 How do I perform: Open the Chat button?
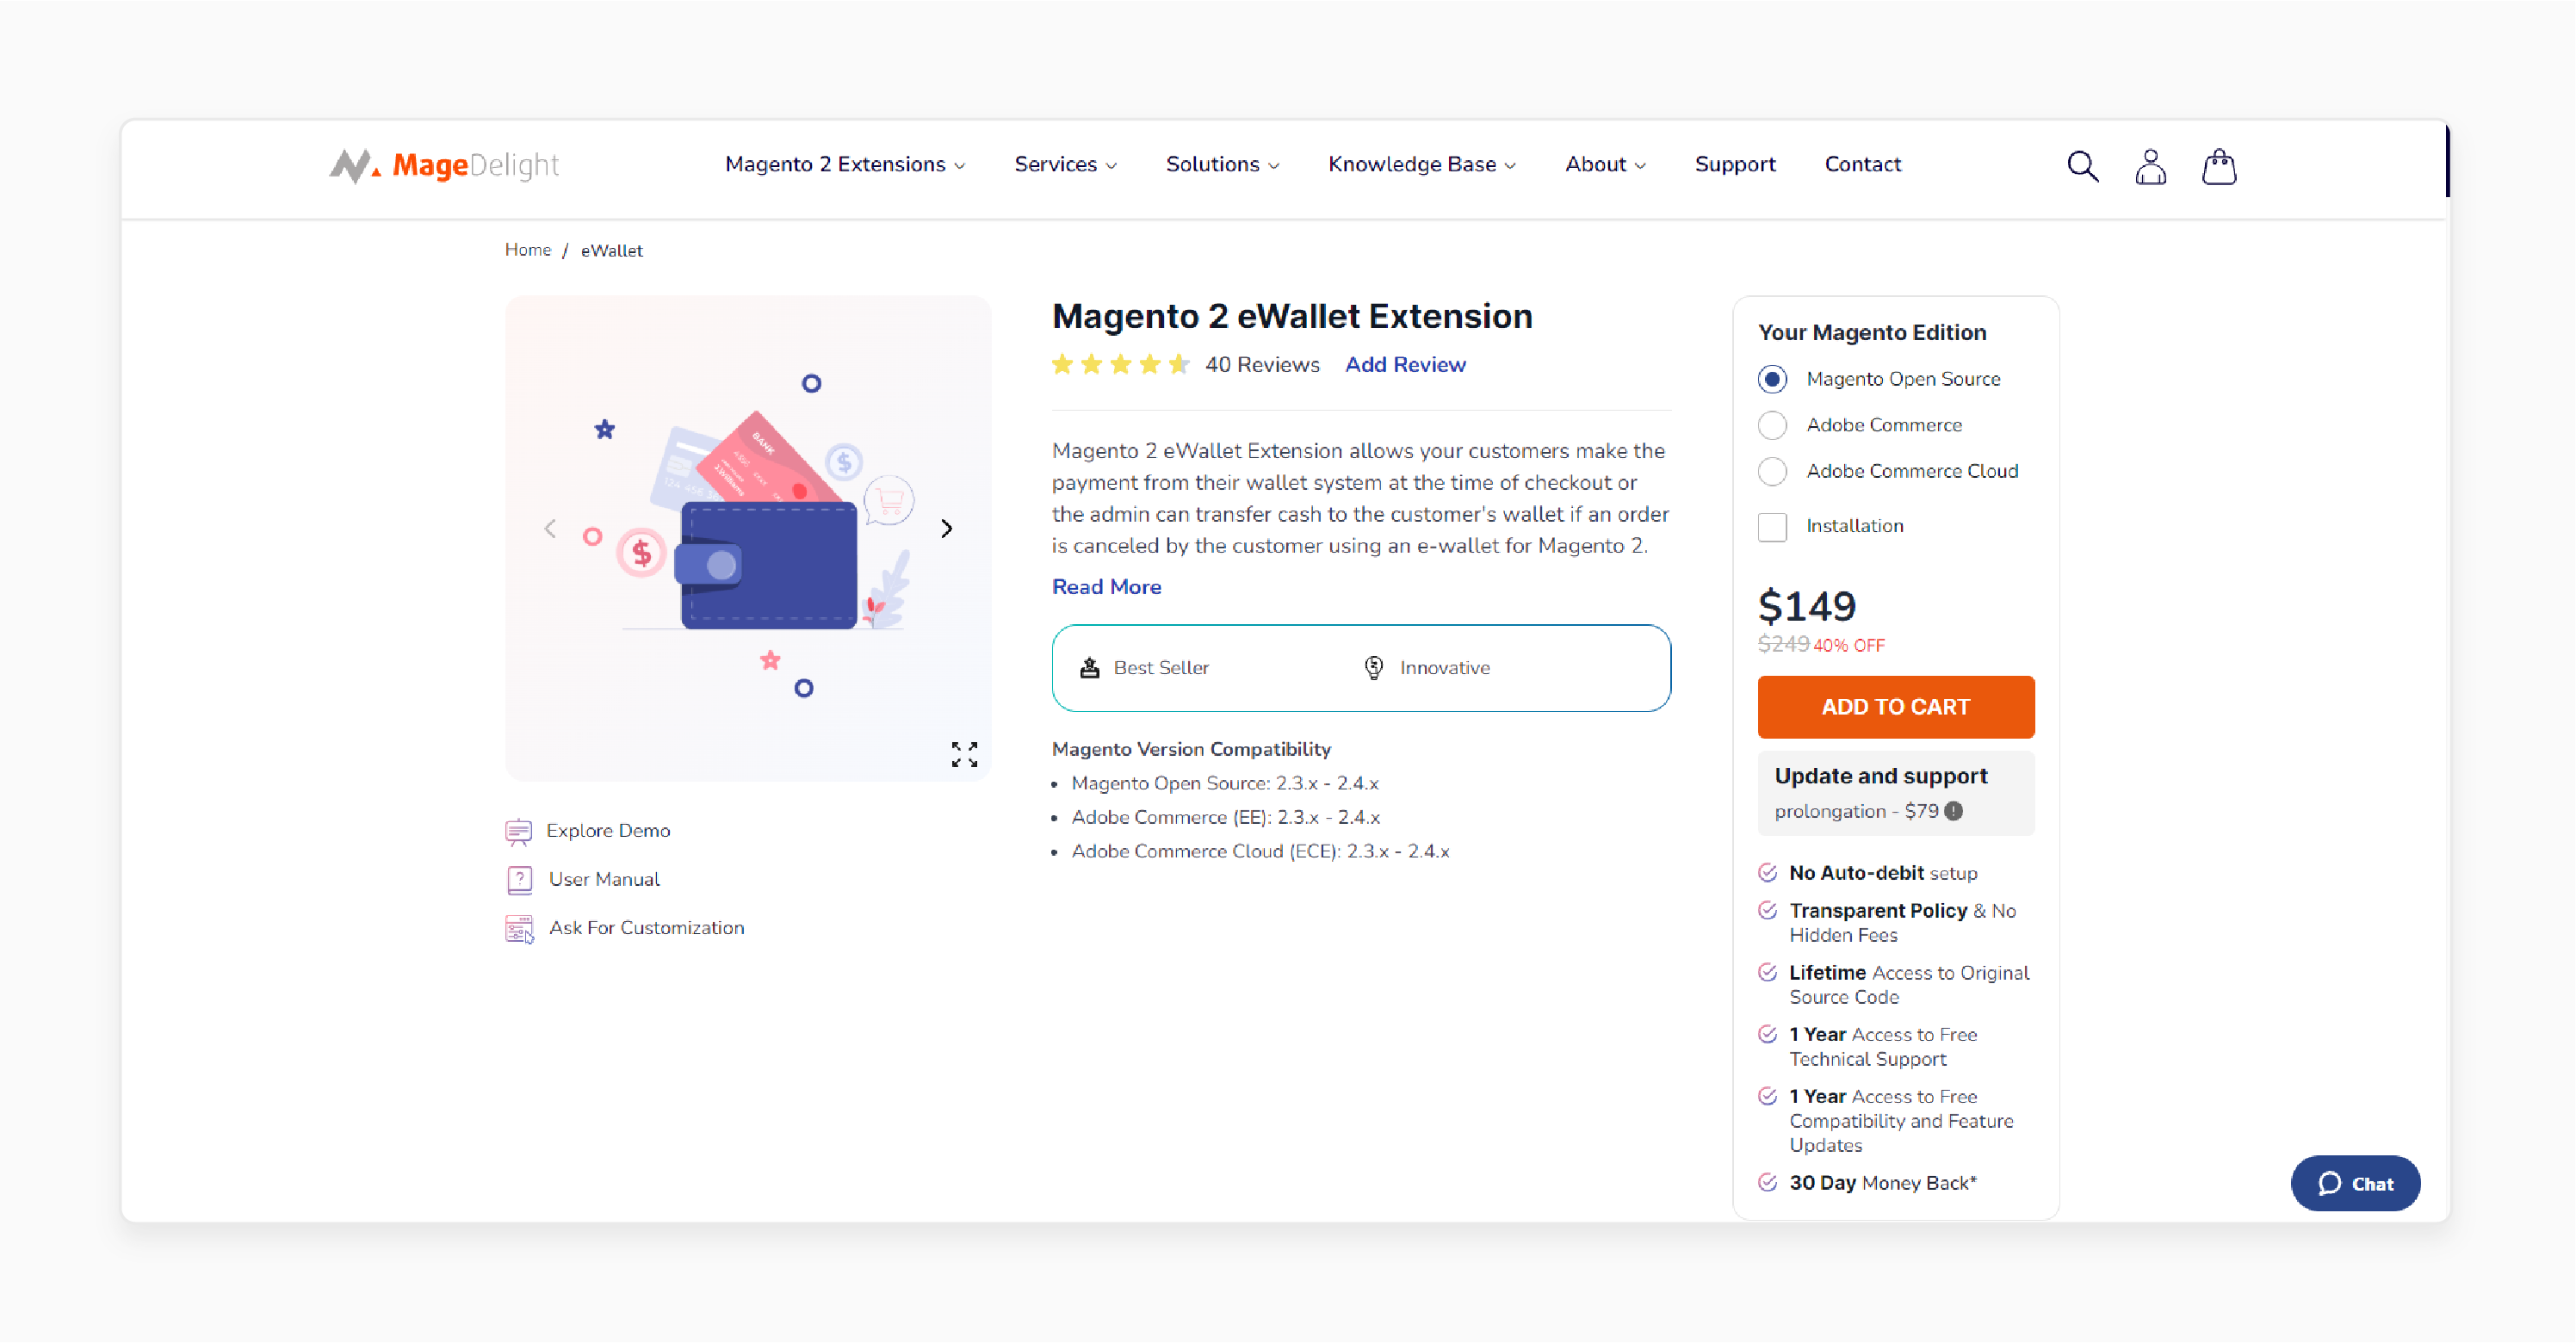coord(2355,1184)
